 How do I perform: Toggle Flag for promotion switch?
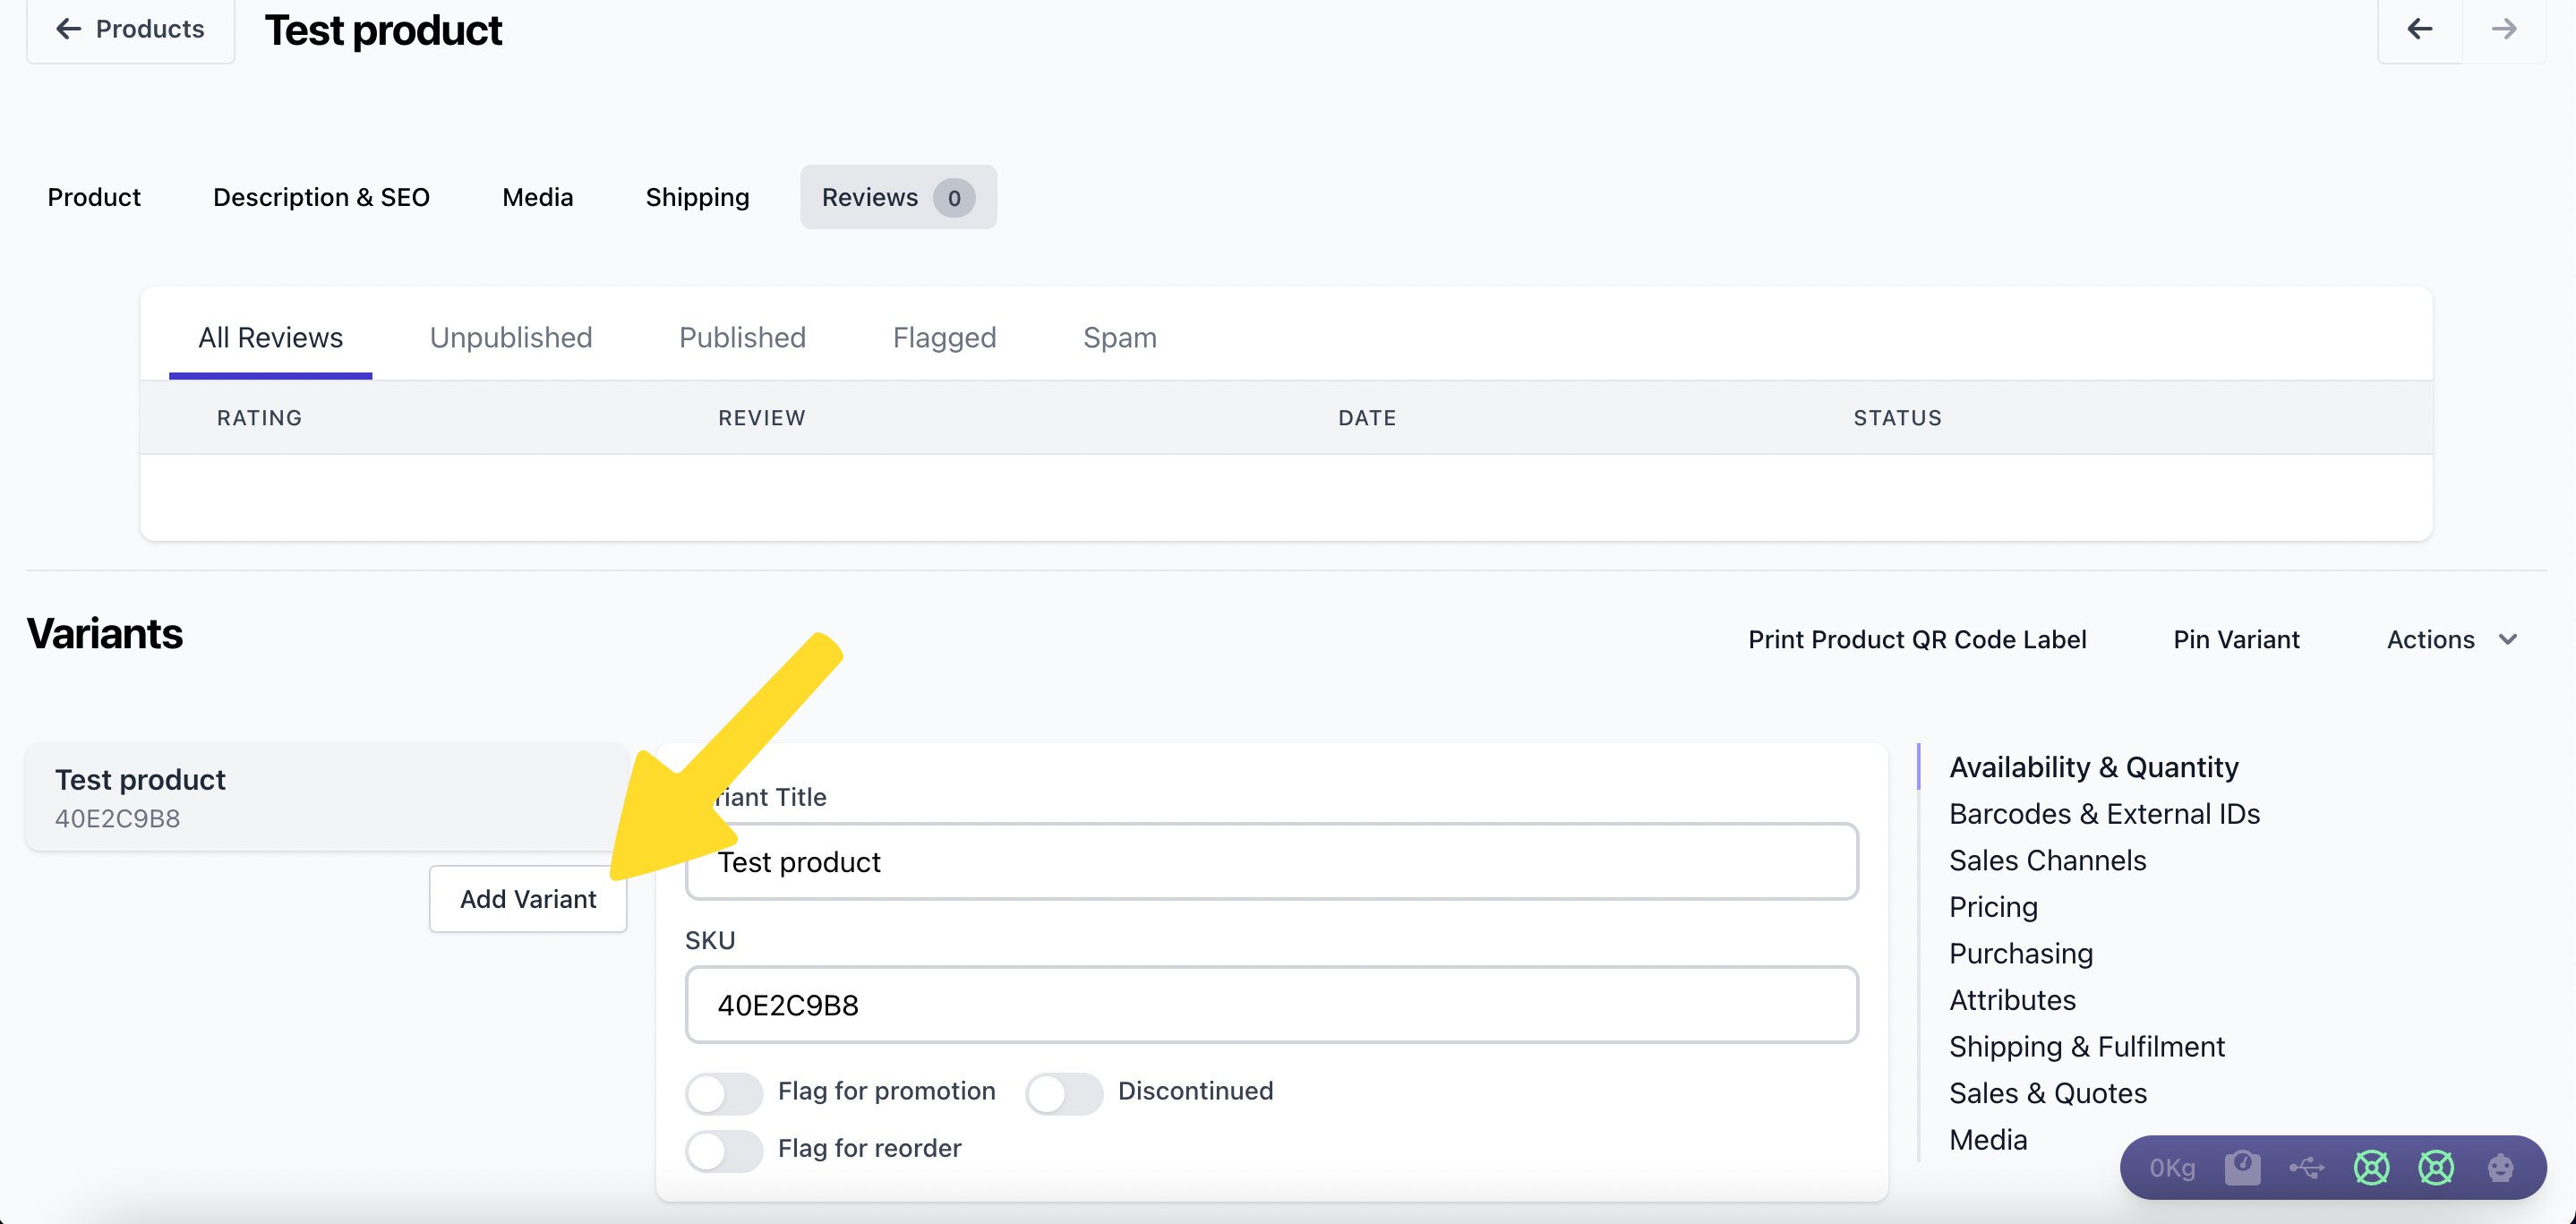pos(724,1093)
